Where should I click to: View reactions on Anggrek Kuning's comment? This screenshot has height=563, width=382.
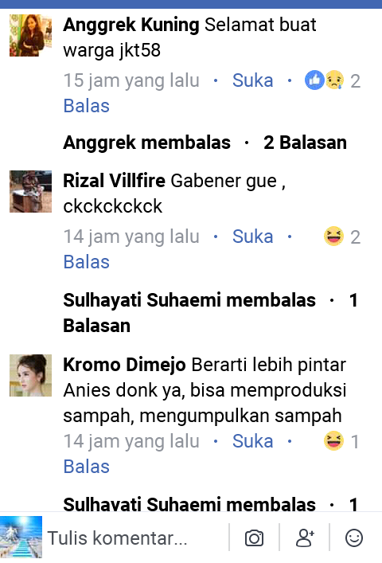(333, 80)
